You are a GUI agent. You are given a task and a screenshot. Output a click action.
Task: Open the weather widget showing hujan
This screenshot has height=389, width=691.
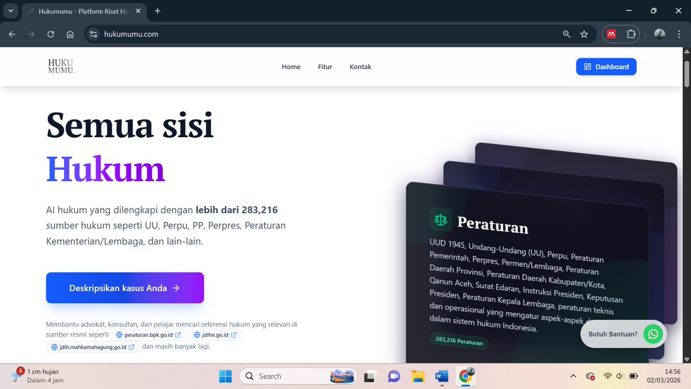(37, 376)
